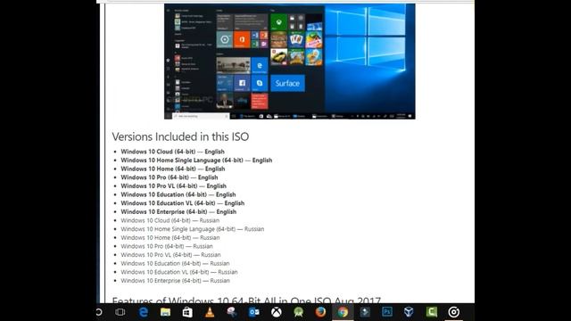Click the "Versions Included in this ISO" heading
The width and height of the screenshot is (571, 321).
(x=180, y=136)
